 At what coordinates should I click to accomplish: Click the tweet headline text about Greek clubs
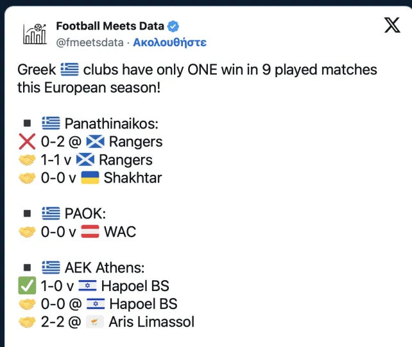(197, 78)
